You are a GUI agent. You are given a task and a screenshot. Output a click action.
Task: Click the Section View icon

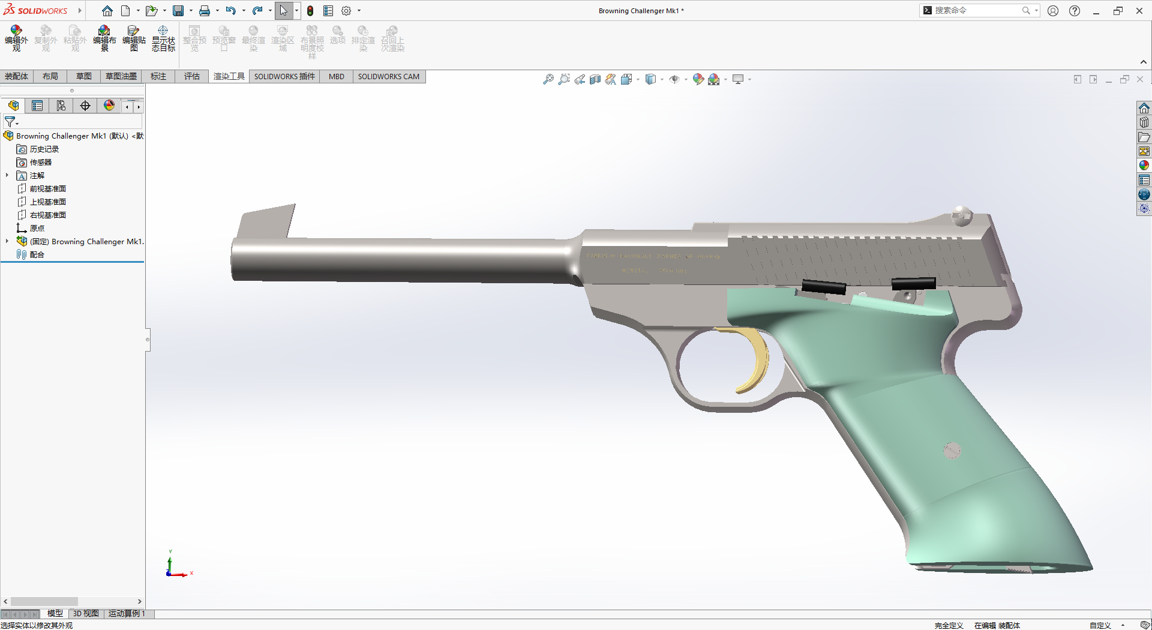coord(595,79)
